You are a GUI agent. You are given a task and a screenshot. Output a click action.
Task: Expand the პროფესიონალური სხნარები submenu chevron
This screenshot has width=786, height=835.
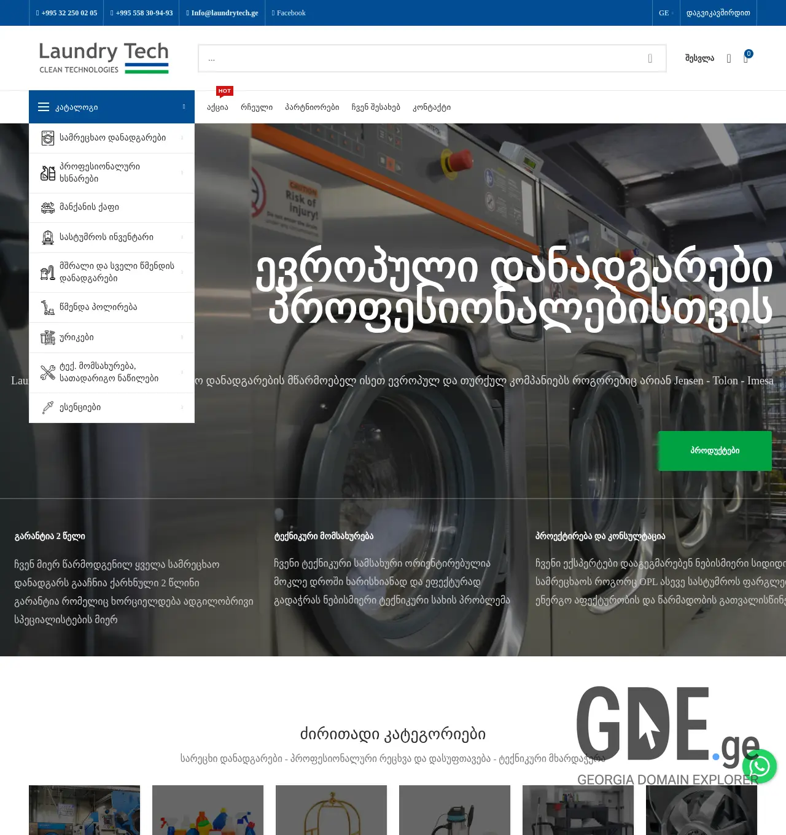(x=182, y=173)
